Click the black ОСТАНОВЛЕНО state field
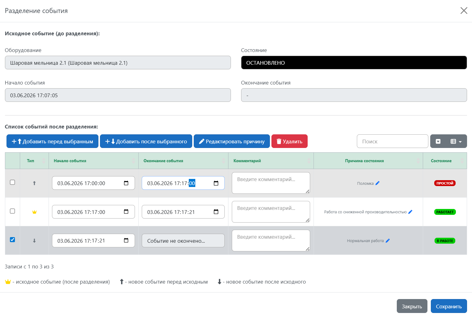The image size is (472, 317). pos(354,63)
